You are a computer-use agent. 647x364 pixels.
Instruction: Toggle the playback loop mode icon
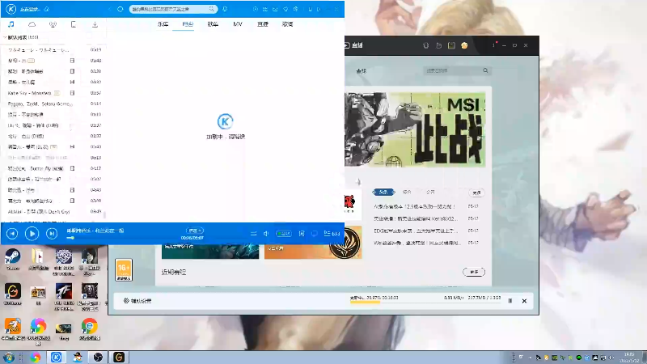pyautogui.click(x=253, y=234)
